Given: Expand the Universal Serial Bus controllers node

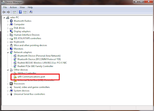Looking at the screenshot, I should 8,94.
